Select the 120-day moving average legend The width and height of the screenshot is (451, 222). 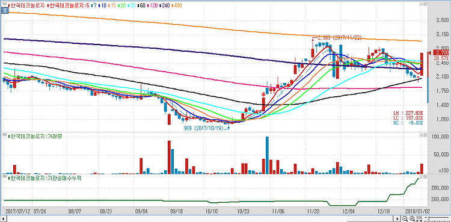click(153, 5)
